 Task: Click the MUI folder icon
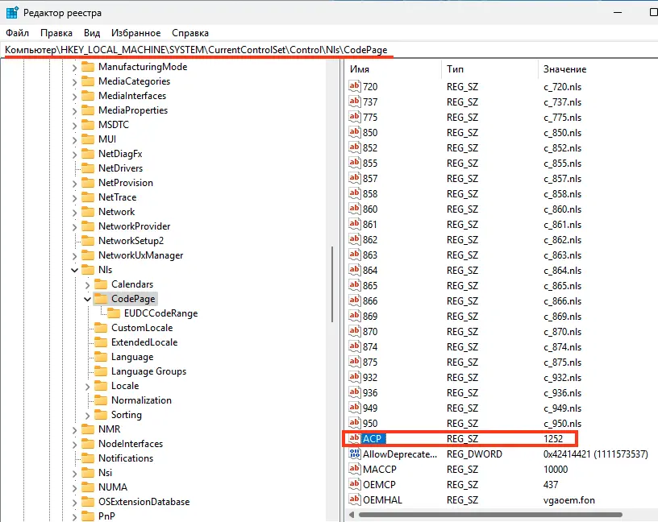point(88,139)
